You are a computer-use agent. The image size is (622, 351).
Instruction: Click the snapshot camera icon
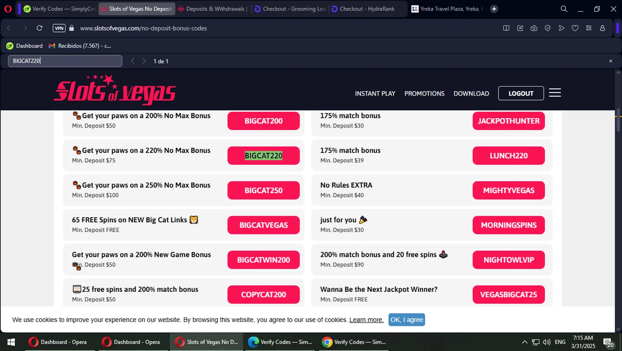(534, 28)
